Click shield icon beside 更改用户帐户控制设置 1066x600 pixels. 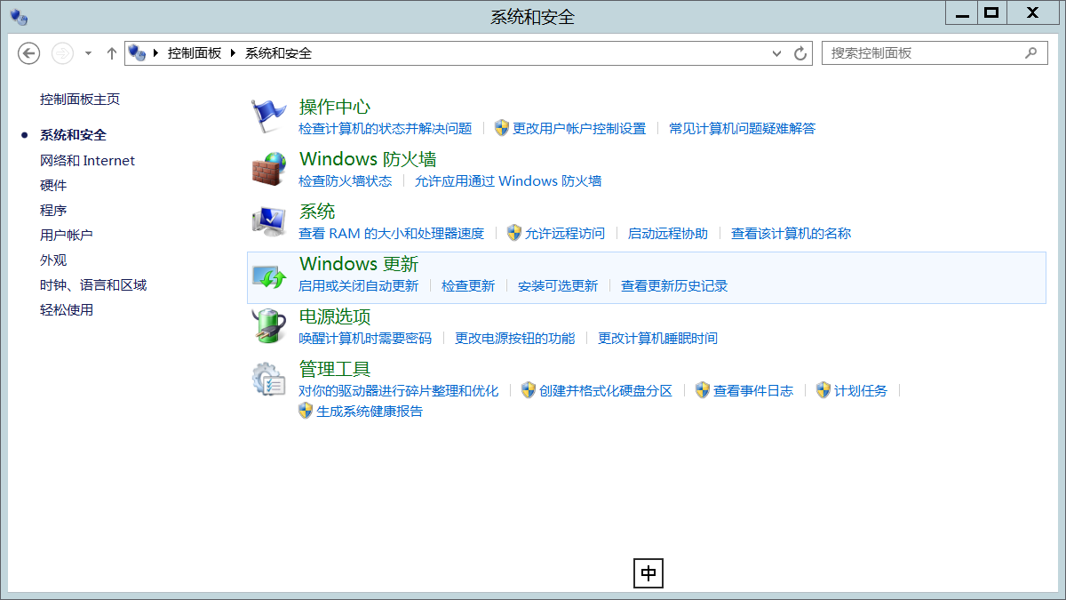point(502,128)
